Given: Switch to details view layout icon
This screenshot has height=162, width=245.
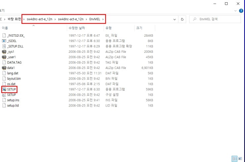Looking at the screenshot, I should [235, 159].
